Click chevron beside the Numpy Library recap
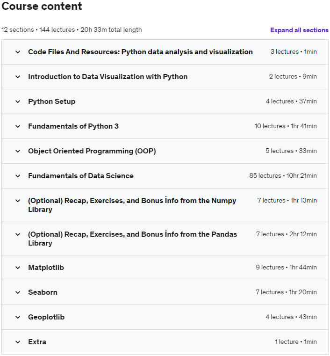Image resolution: width=330 pixels, height=356 pixels. pyautogui.click(x=18, y=201)
